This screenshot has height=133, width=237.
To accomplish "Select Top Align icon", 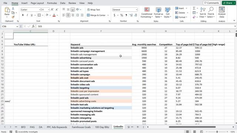I will coord(64,10).
